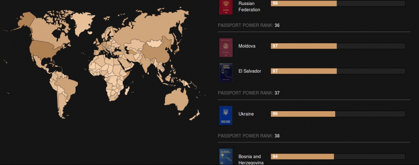Image resolution: width=419 pixels, height=165 pixels.
Task: Open the Russian Federation passport cover
Action: pos(226,7)
